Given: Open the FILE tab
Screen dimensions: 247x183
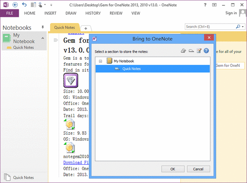Looking at the screenshot, I should point(10,13).
